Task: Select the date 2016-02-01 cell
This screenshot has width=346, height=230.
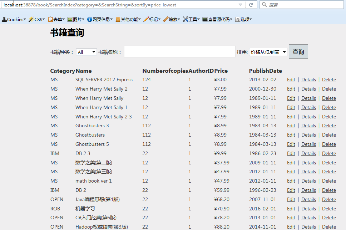Action: (x=263, y=209)
